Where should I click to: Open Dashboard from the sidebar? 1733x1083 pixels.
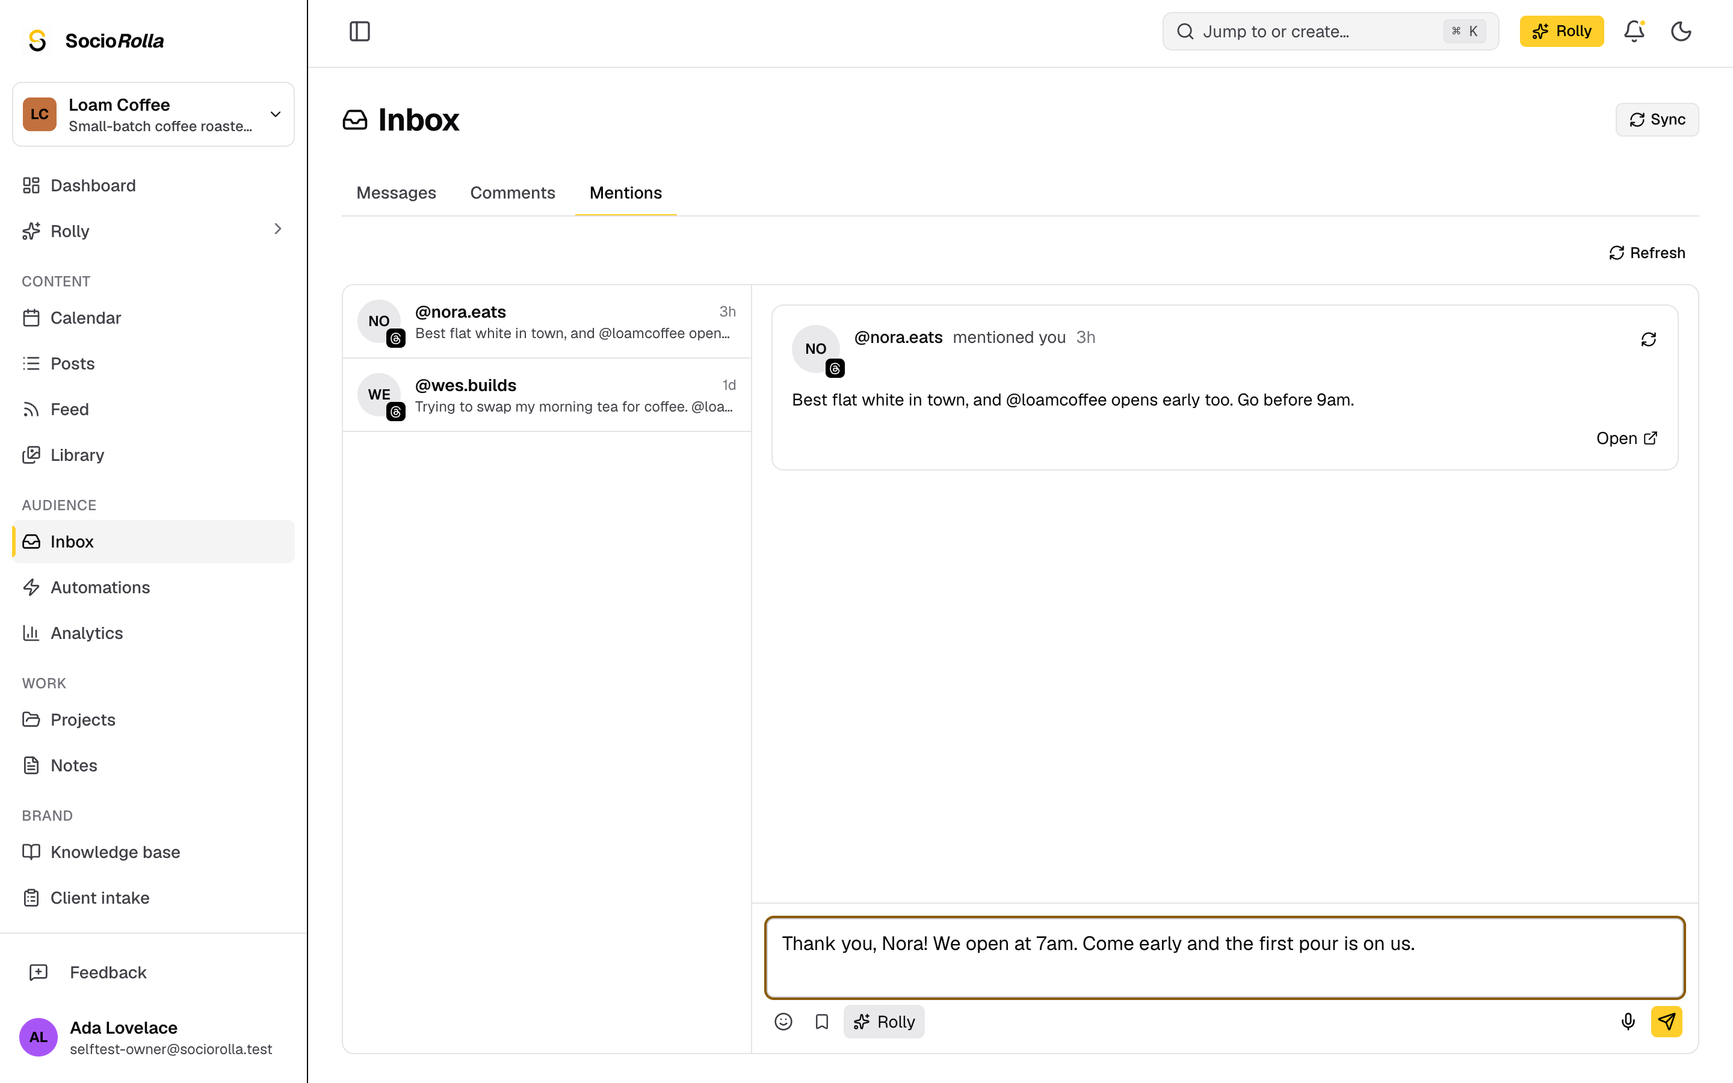coord(153,185)
